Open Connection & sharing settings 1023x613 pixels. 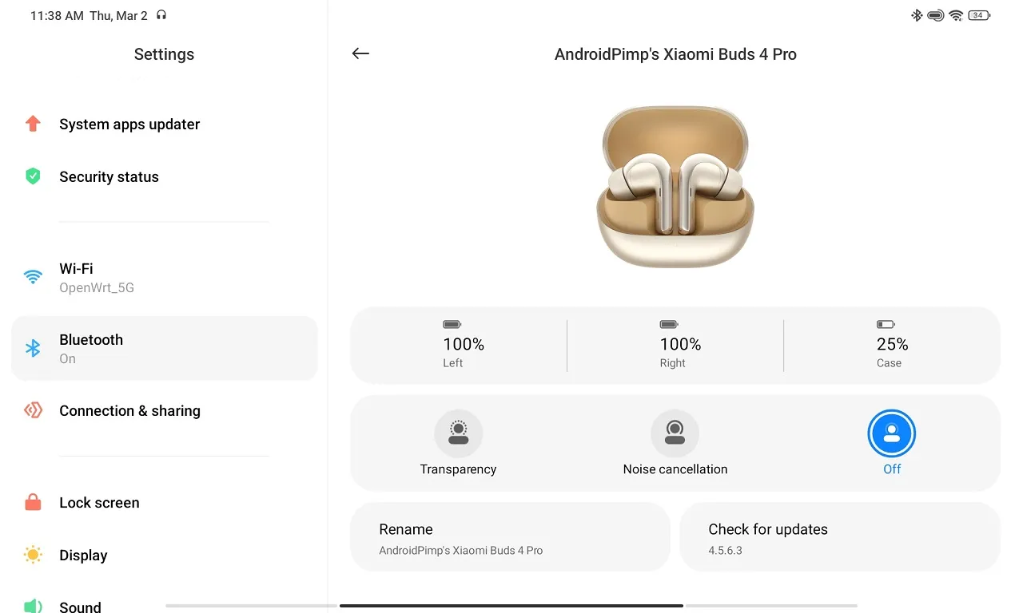[x=129, y=410]
